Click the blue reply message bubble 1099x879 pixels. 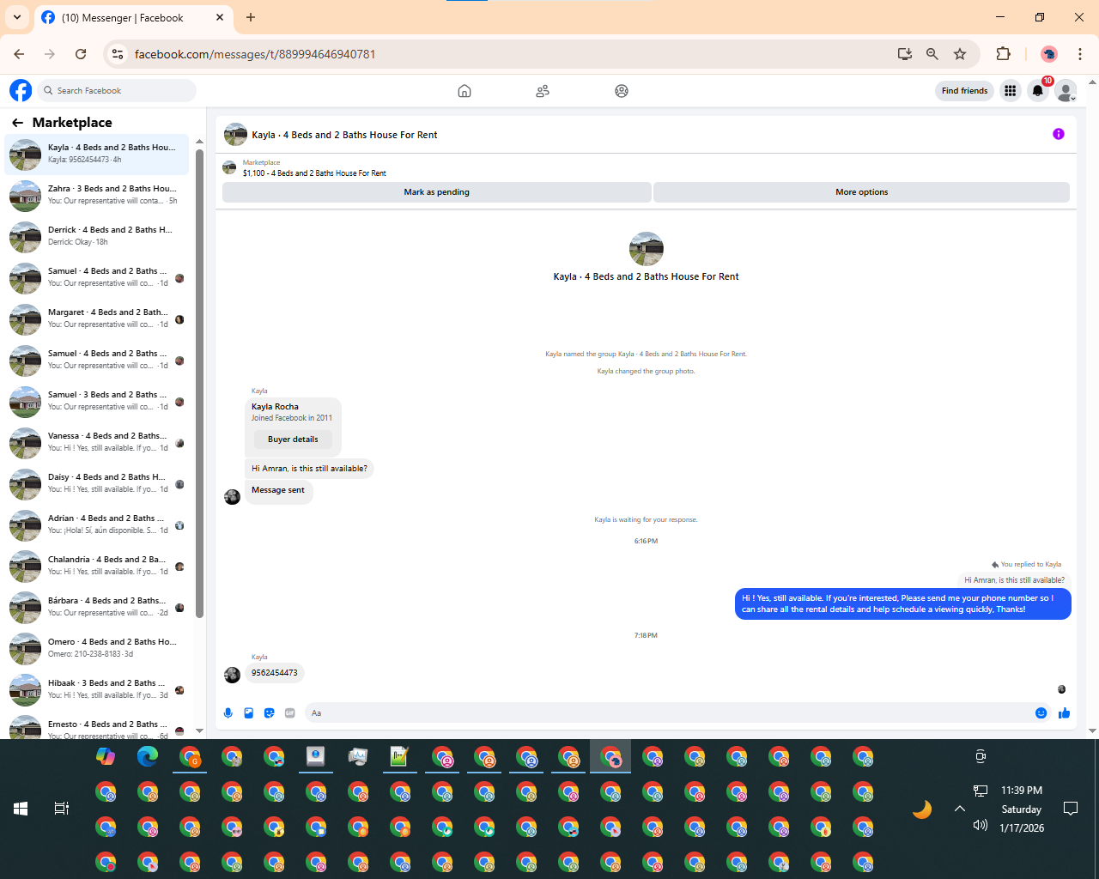coord(903,603)
